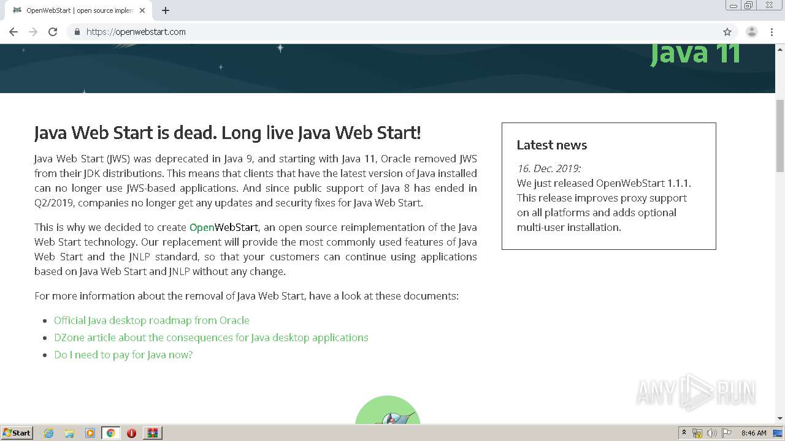Image resolution: width=785 pixels, height=441 pixels.
Task: Click the OpenWebStart text link
Action: (224, 227)
